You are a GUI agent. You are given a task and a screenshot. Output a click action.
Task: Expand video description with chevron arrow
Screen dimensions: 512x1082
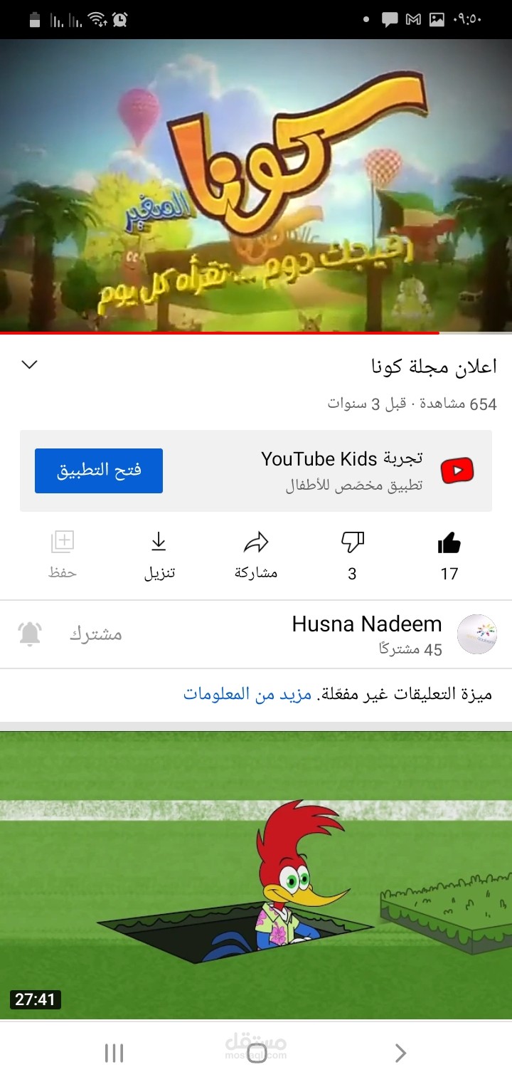click(x=29, y=364)
